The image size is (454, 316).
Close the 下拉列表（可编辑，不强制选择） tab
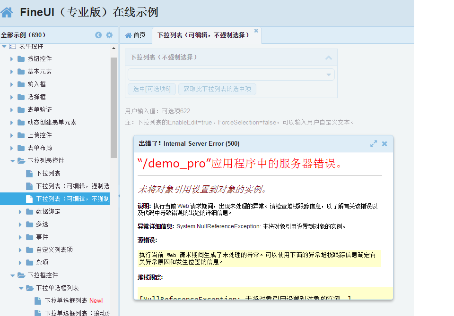coord(256,31)
